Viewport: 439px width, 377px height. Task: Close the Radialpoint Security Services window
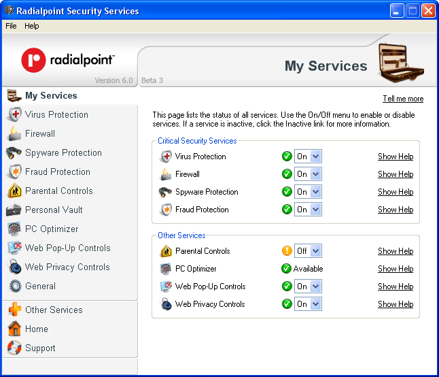428,11
